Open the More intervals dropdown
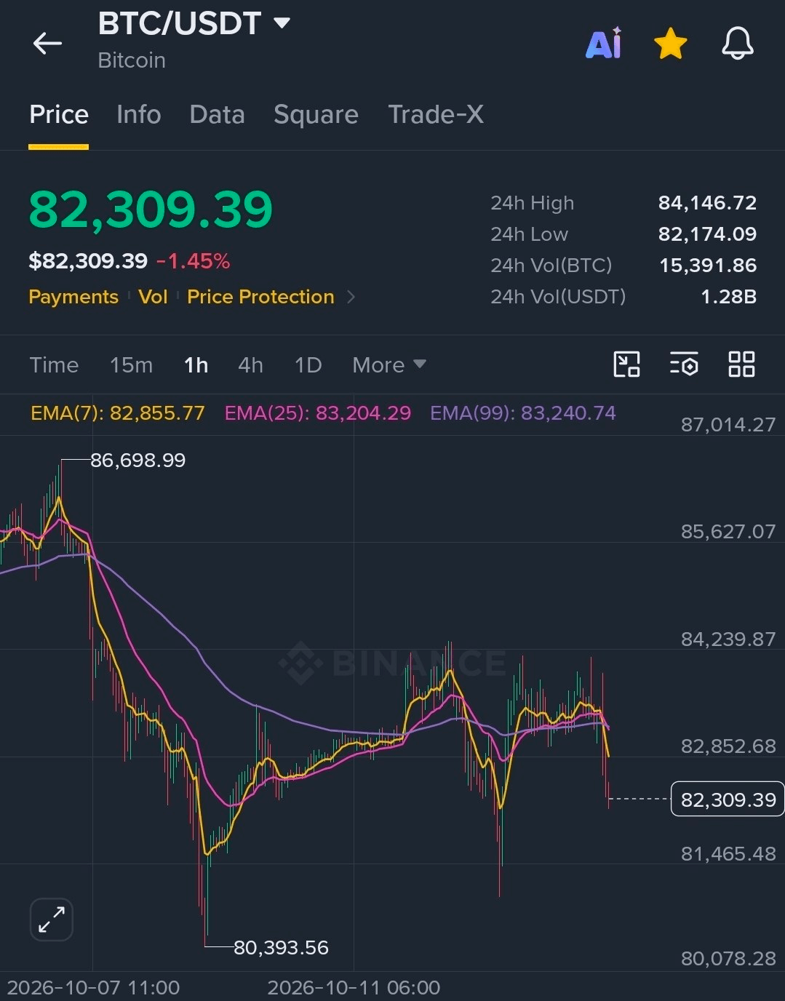This screenshot has width=785, height=1001. coord(388,364)
